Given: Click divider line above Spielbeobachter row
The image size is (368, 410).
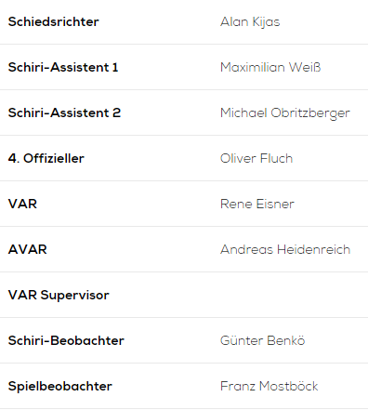Looking at the screenshot, I should pos(184,363).
